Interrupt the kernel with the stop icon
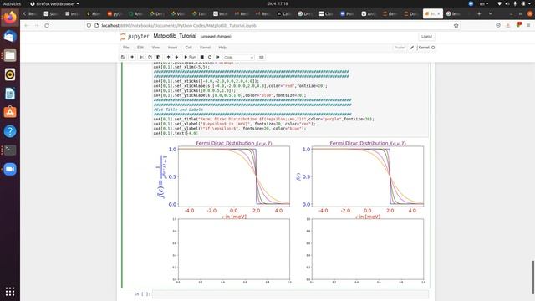This screenshot has width=535, height=301. click(x=202, y=57)
